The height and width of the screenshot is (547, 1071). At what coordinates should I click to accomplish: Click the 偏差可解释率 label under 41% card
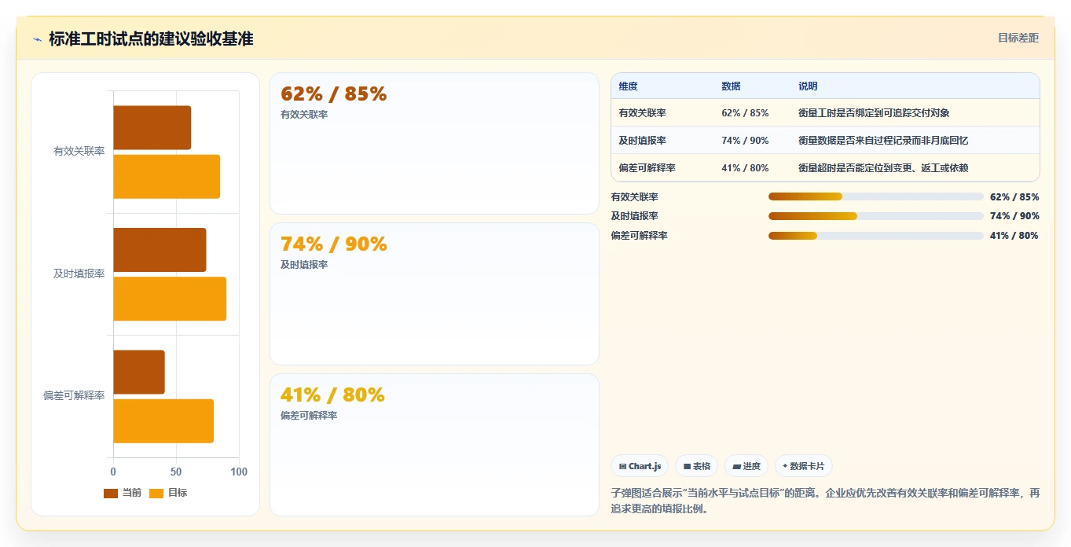click(309, 416)
